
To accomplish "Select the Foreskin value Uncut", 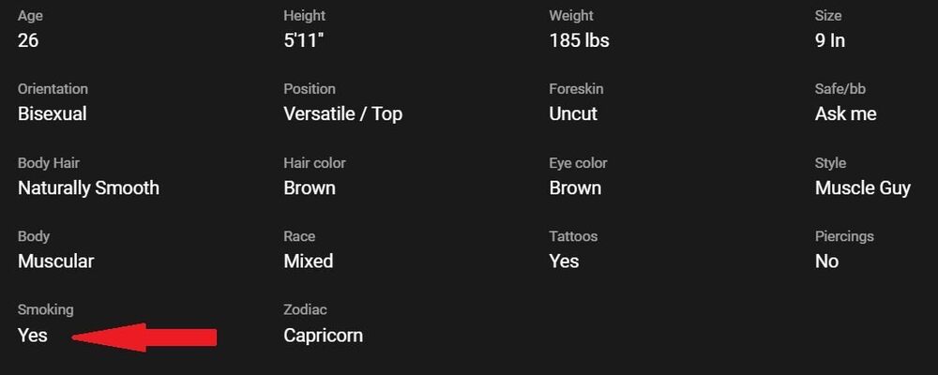I will click(573, 113).
